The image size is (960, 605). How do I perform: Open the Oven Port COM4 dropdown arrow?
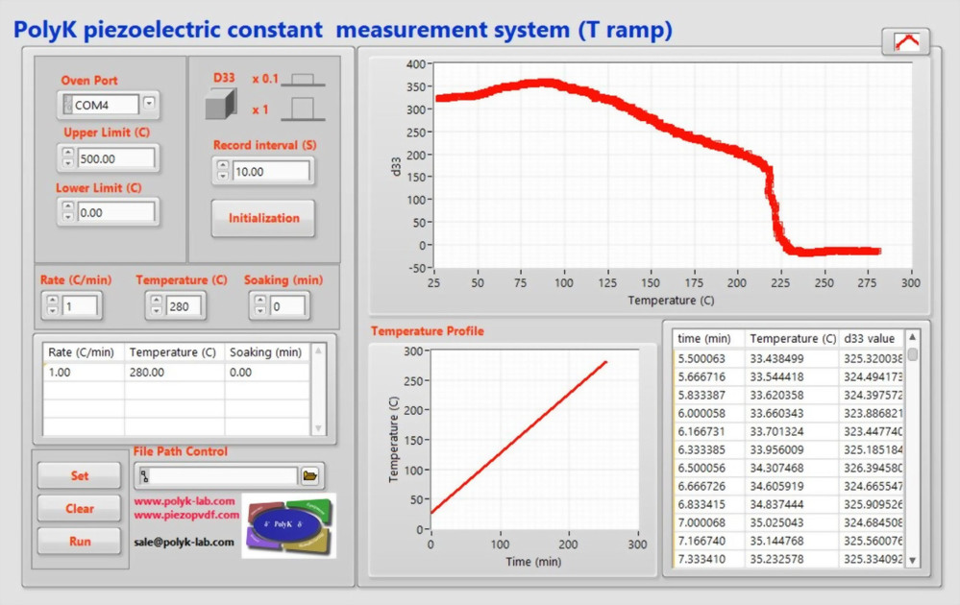click(149, 104)
